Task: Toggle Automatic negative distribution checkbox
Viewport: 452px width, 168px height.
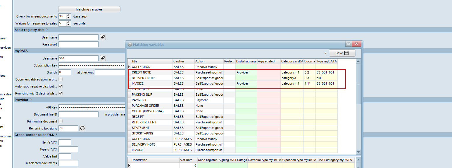Action: (x=61, y=86)
